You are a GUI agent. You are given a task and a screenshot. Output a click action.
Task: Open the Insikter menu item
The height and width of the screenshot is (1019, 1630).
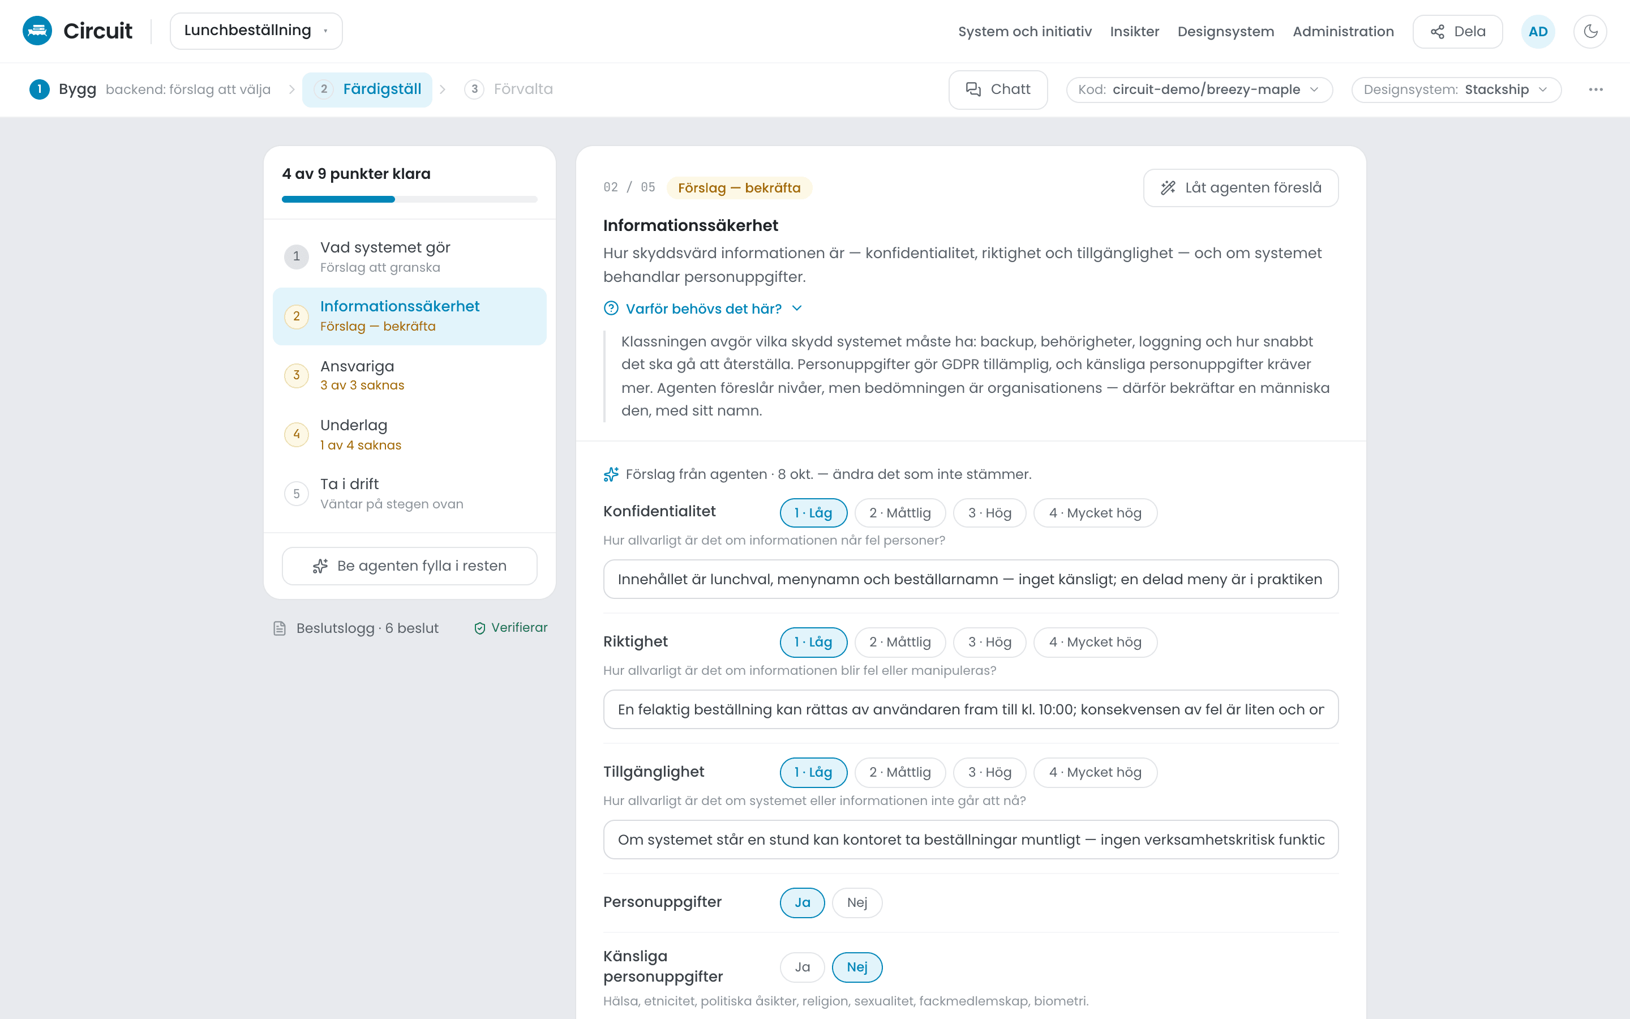pyautogui.click(x=1134, y=32)
